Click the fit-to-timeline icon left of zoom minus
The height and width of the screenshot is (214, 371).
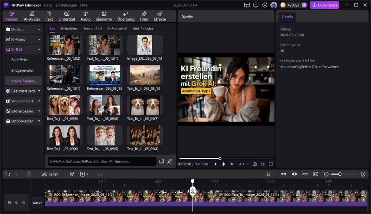click(316, 174)
